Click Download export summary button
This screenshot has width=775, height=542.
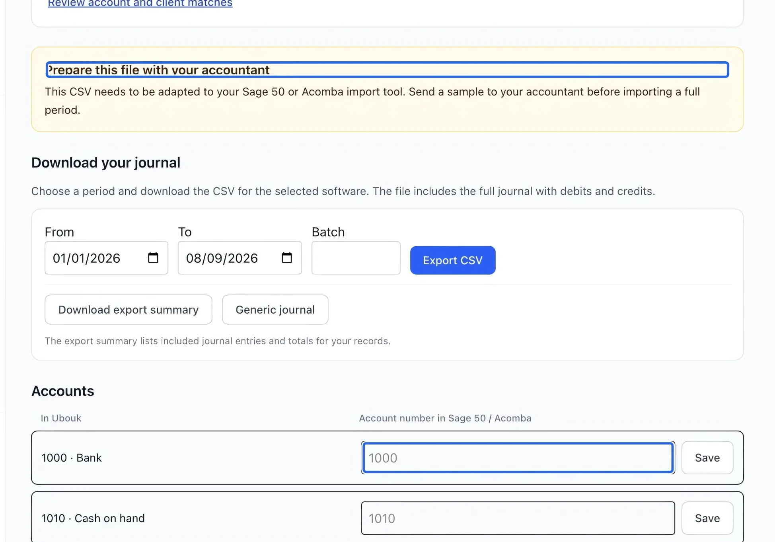coord(128,310)
